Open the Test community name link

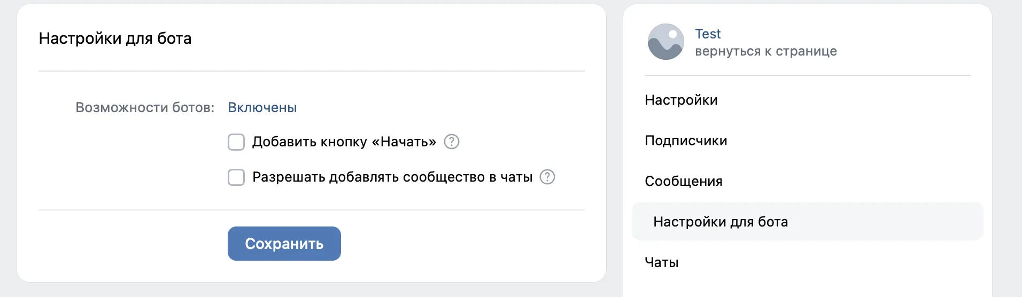pyautogui.click(x=708, y=34)
